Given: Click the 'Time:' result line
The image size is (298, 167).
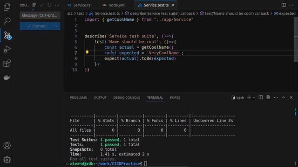Looking at the screenshot, I should pyautogui.click(x=109, y=154).
